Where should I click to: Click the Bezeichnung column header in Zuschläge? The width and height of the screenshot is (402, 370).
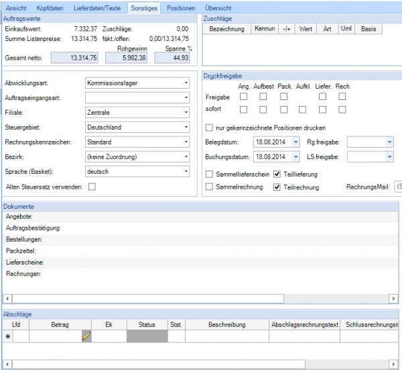226,30
